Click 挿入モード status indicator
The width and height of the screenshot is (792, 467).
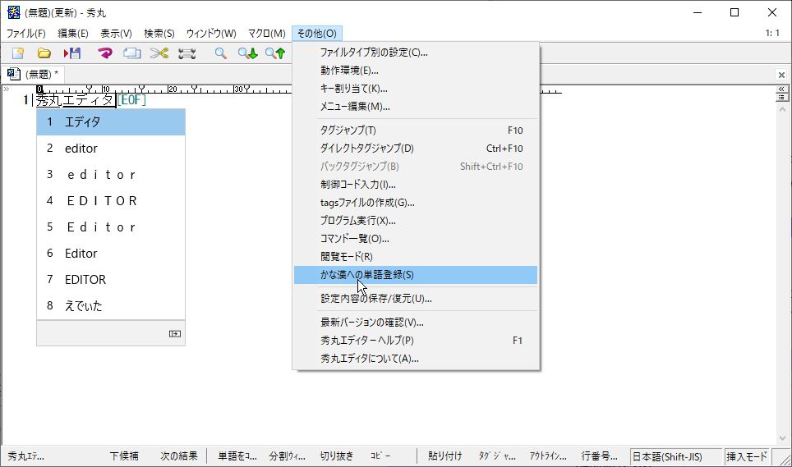click(747, 456)
